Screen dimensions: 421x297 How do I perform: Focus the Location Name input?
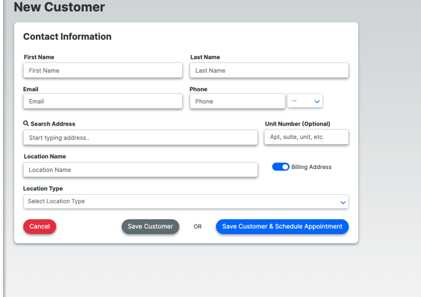[x=140, y=170]
